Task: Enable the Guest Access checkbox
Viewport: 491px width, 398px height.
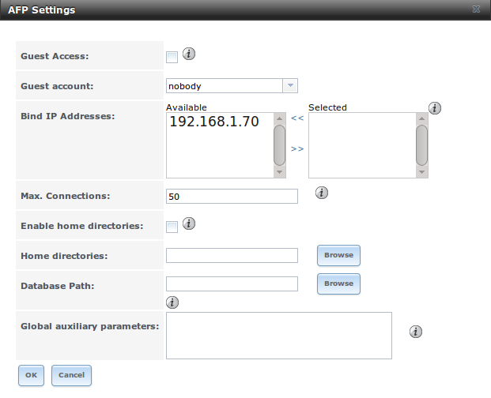Action: coord(172,57)
